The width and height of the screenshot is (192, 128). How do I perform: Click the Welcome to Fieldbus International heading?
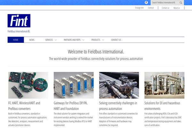pos(96,52)
